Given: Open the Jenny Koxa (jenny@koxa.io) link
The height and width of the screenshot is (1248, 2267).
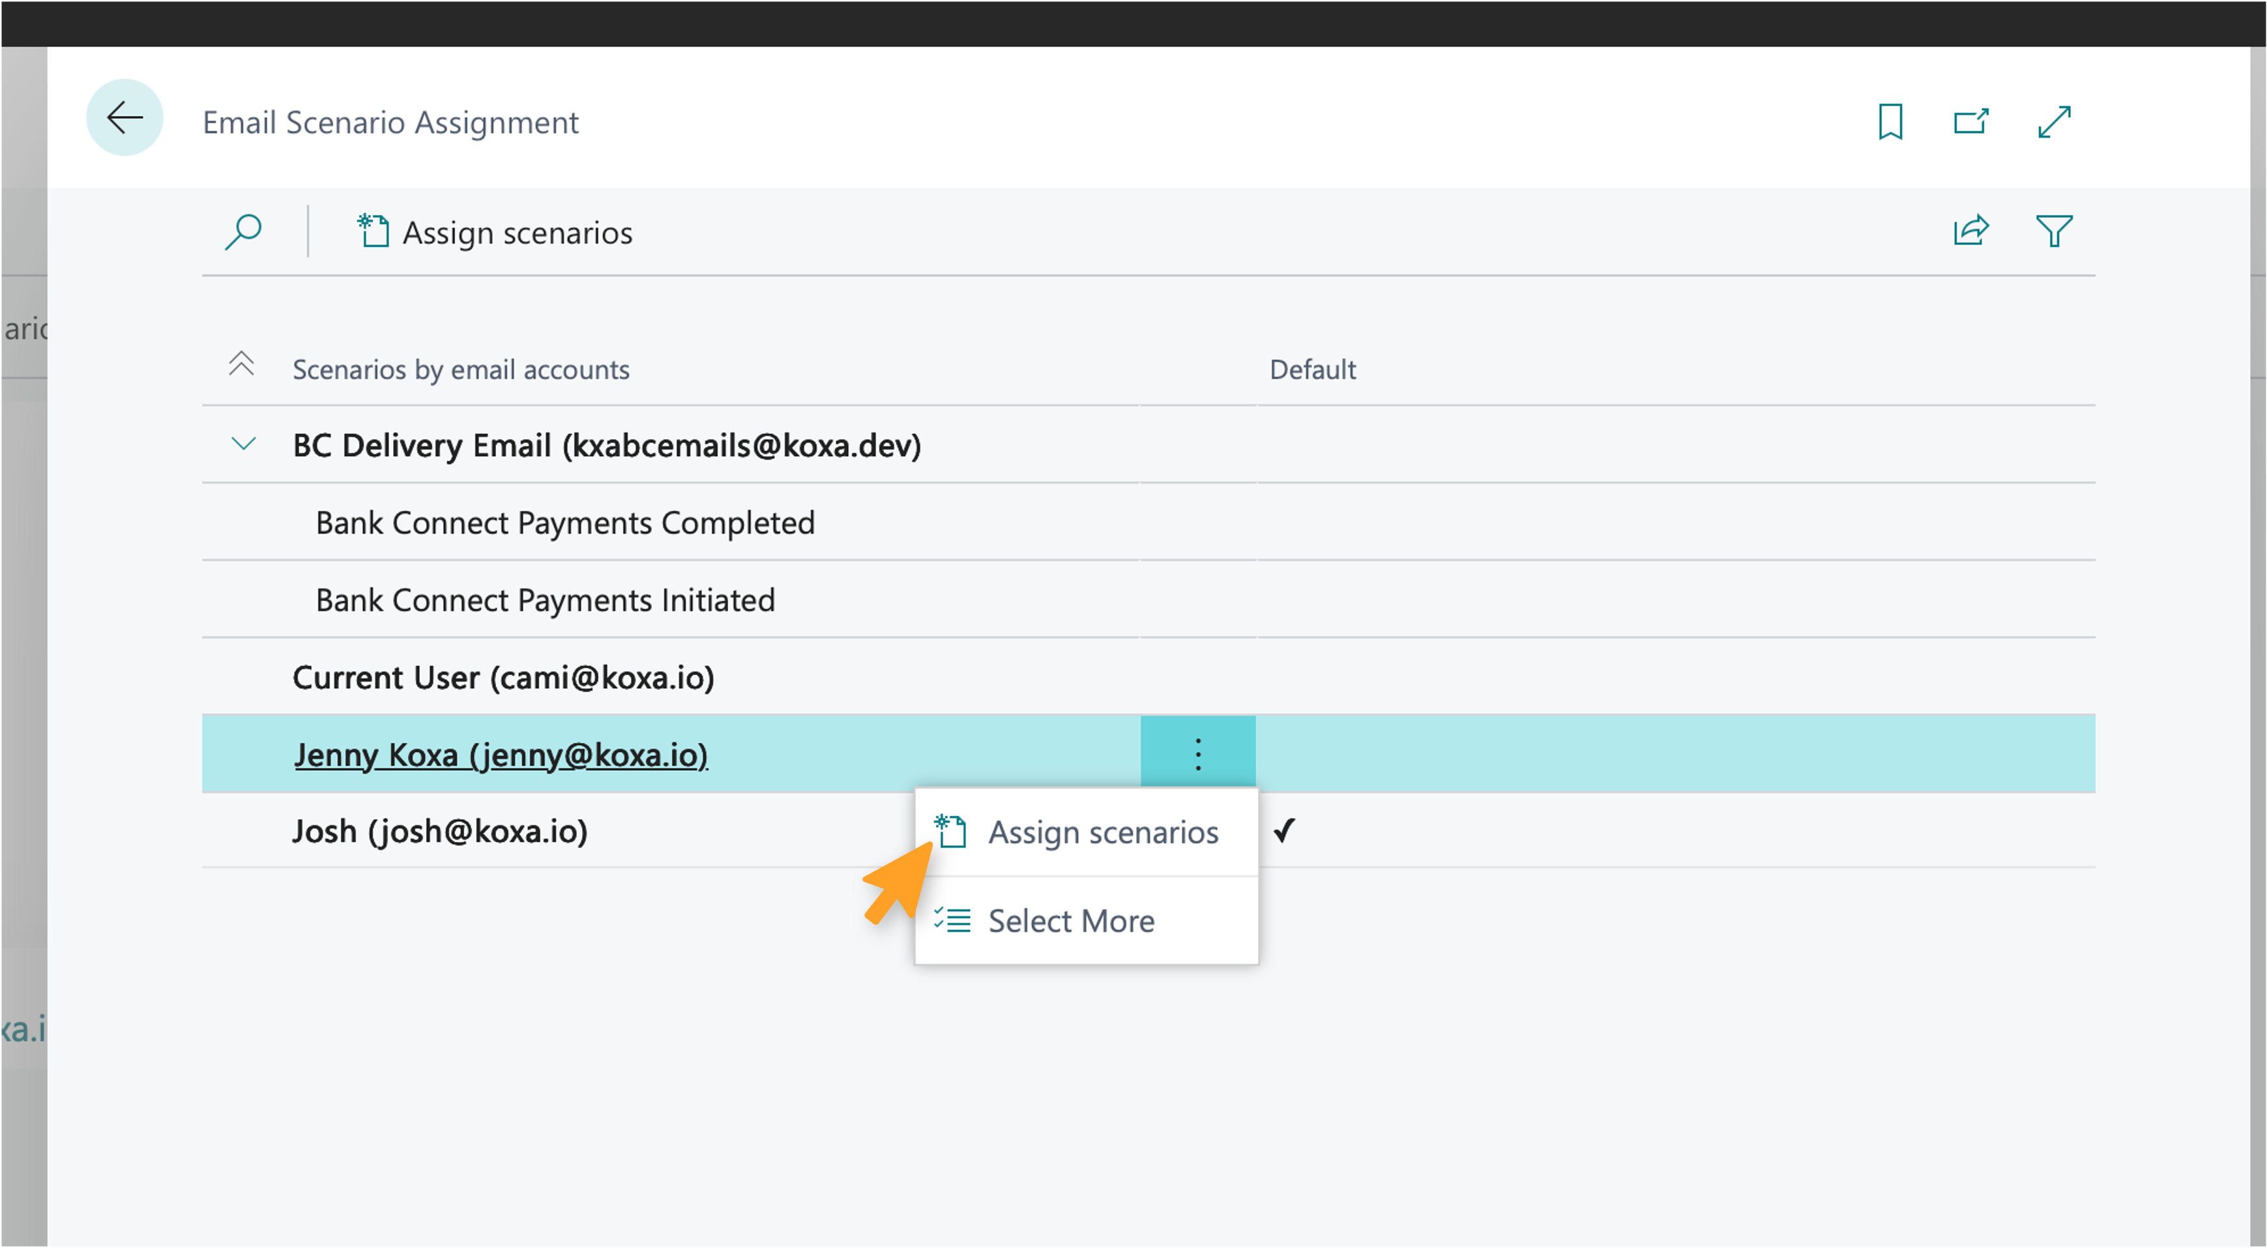Looking at the screenshot, I should pyautogui.click(x=501, y=755).
